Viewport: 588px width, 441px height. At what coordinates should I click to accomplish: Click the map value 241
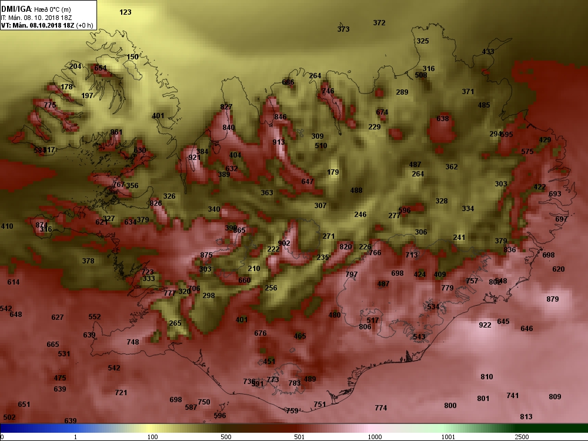[459, 237]
